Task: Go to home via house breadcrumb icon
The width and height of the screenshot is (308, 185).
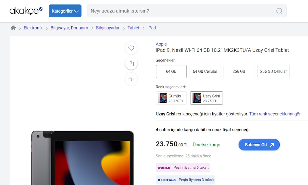Action: coord(13,28)
